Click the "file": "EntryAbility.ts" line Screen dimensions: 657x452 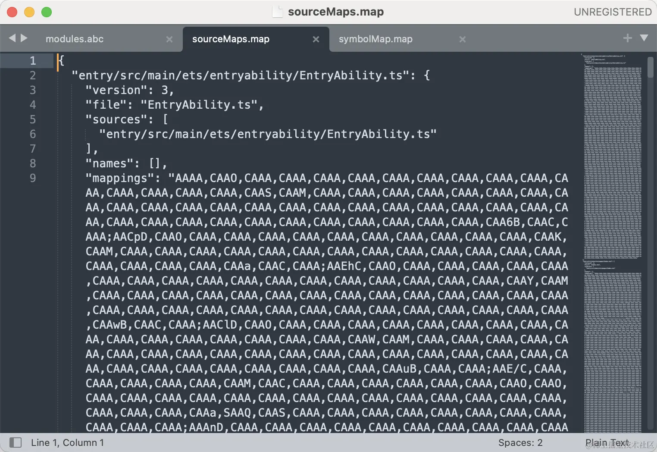(174, 105)
